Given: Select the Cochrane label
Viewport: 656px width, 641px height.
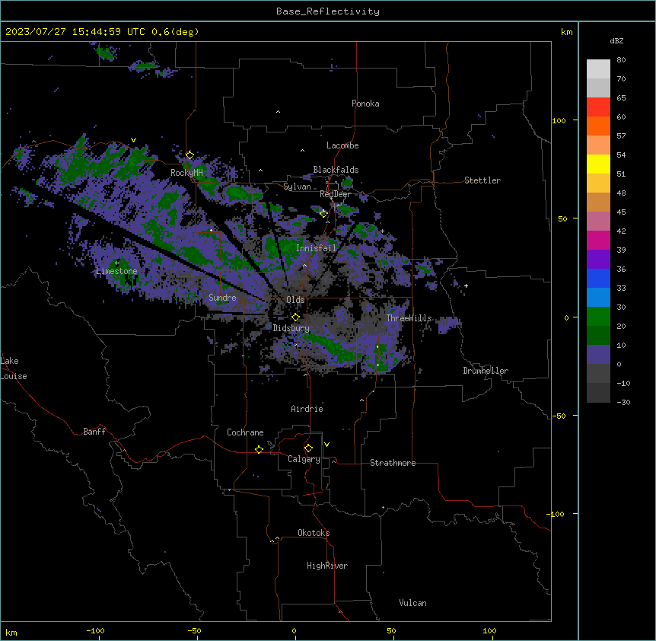Looking at the screenshot, I should point(245,432).
